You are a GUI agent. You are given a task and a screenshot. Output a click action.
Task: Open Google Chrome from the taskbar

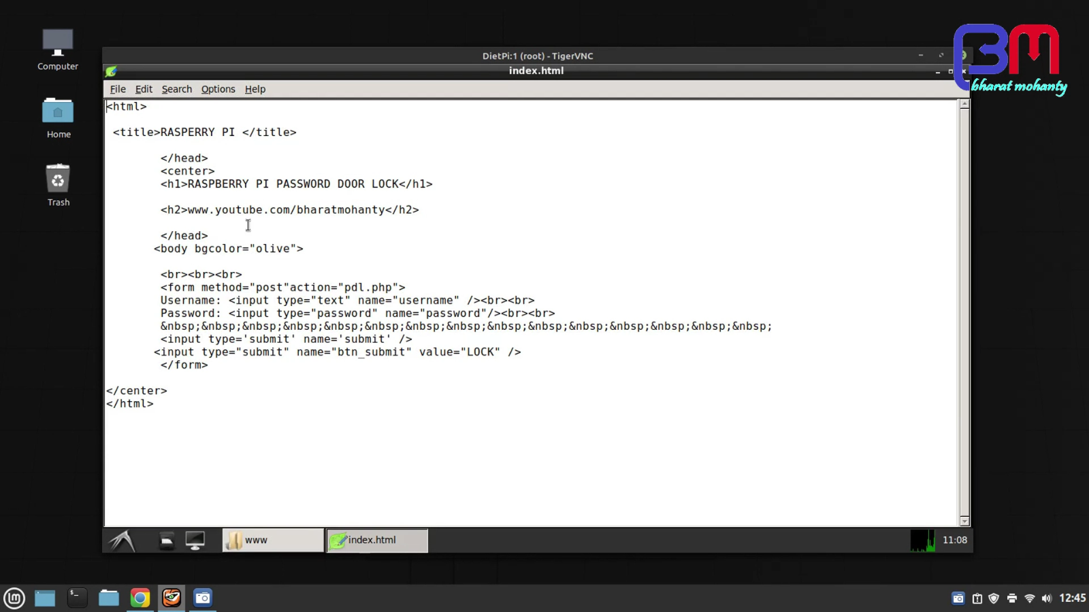(140, 598)
